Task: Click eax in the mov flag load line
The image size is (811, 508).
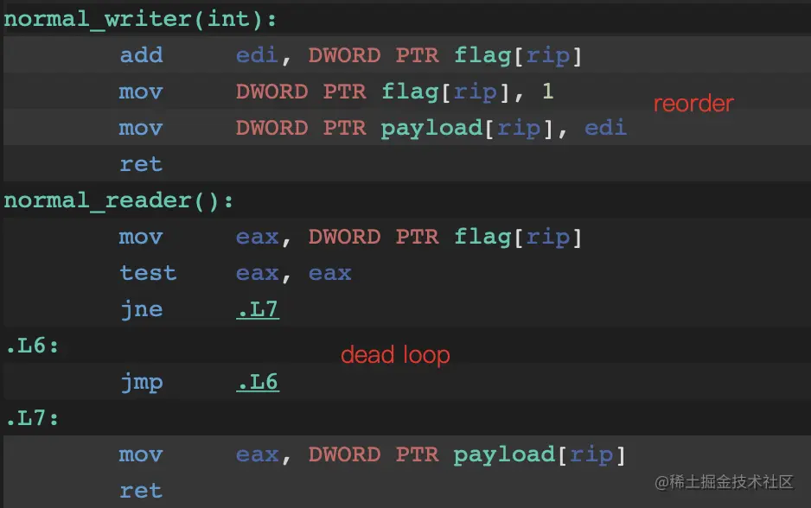Action: (x=257, y=238)
